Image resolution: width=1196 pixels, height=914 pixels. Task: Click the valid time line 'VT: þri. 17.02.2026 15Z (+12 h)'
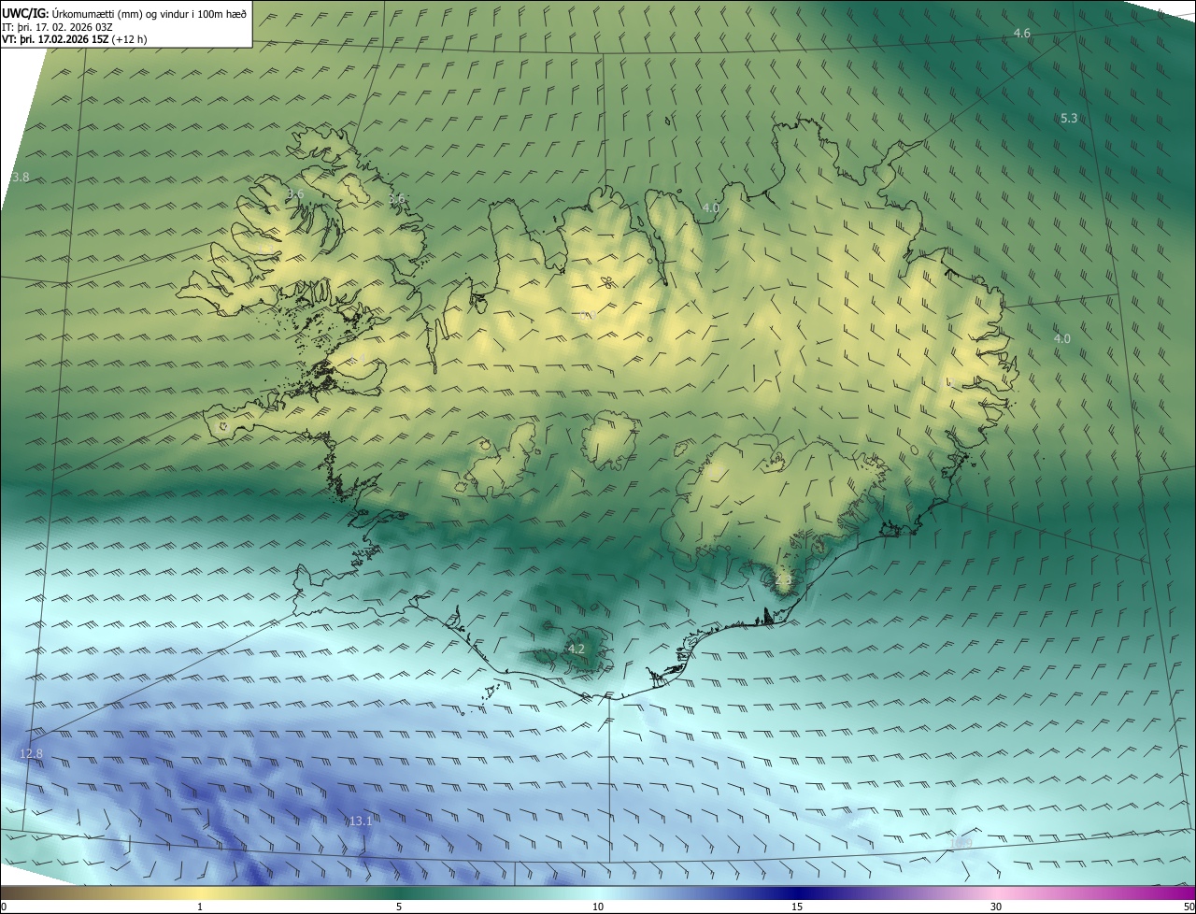point(74,39)
